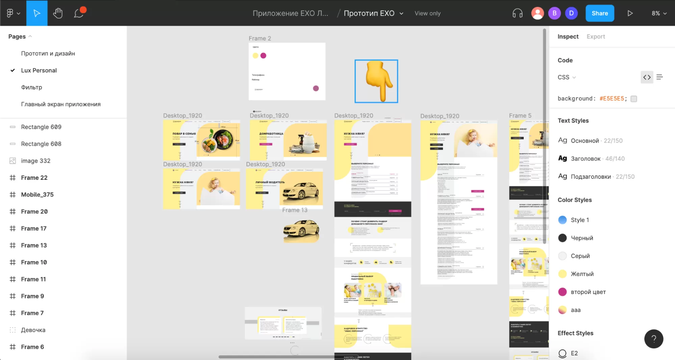Click the background color swatch E5E5E5
Screen dimensions: 675x360
pos(634,99)
